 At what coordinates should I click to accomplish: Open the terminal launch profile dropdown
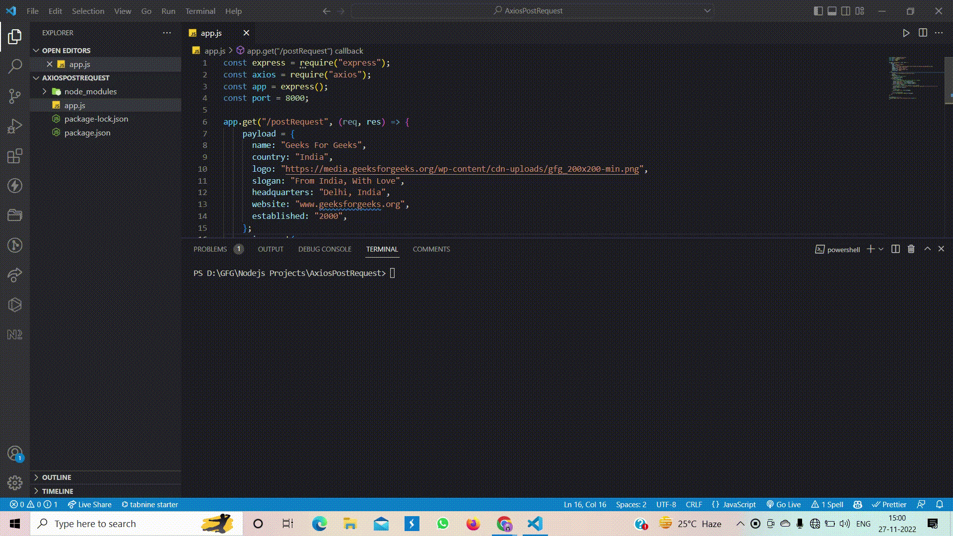[x=881, y=249]
